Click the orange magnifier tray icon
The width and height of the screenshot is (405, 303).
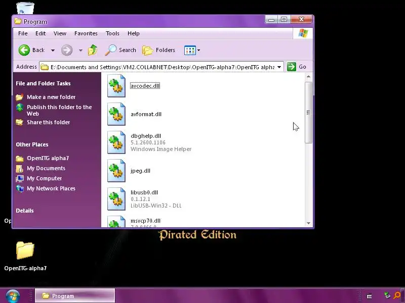(x=397, y=295)
